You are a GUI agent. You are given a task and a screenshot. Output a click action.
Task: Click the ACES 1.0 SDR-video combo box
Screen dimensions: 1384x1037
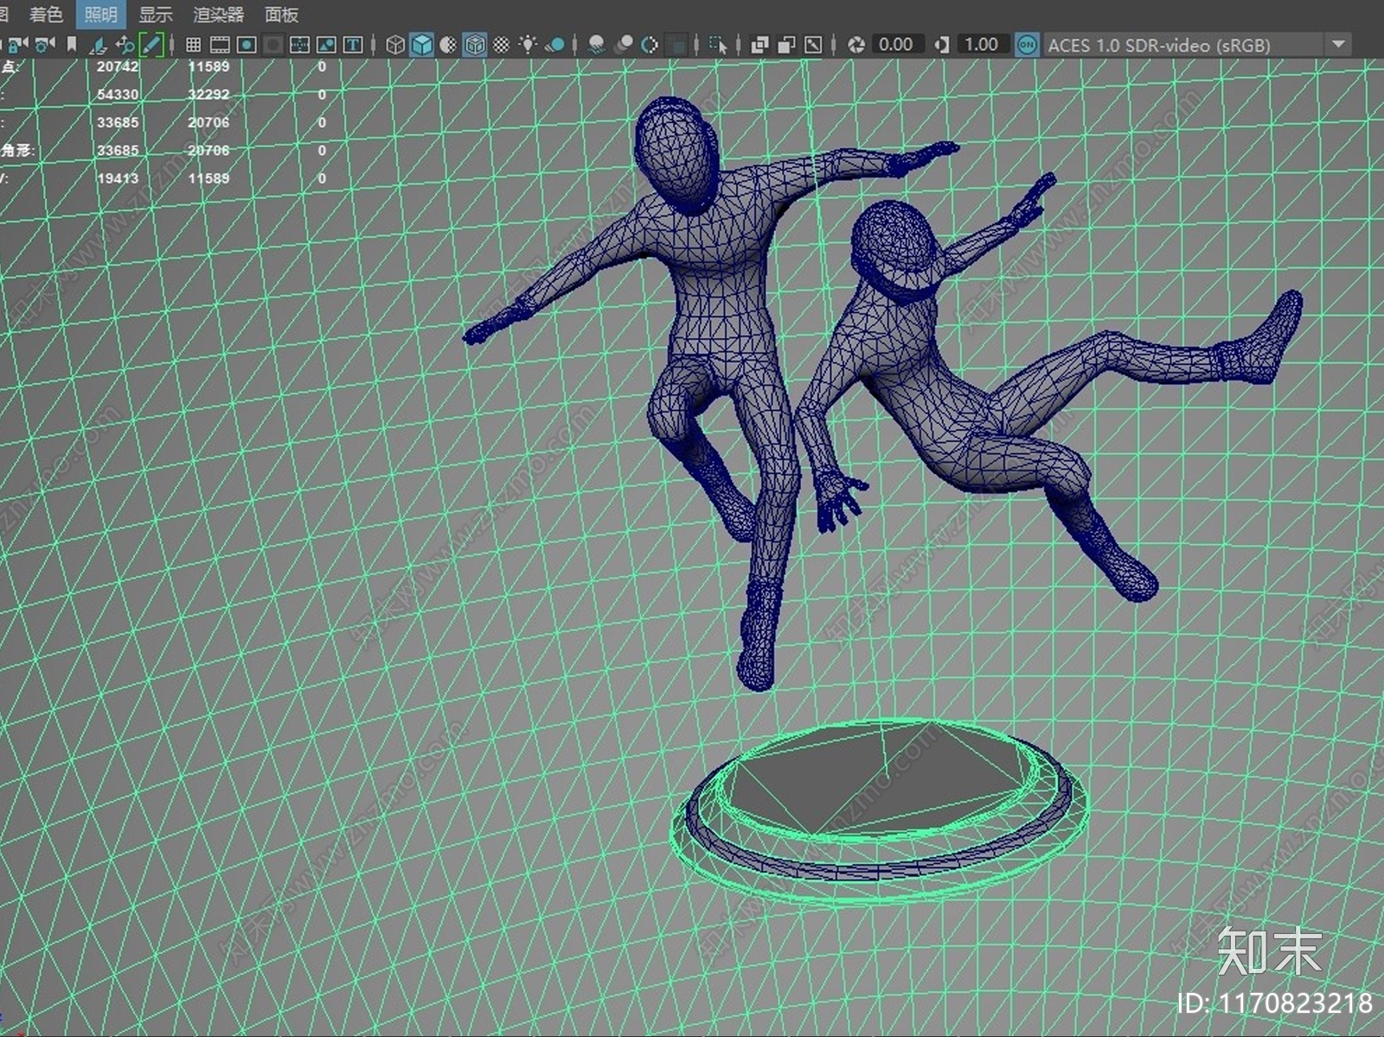click(x=1196, y=44)
